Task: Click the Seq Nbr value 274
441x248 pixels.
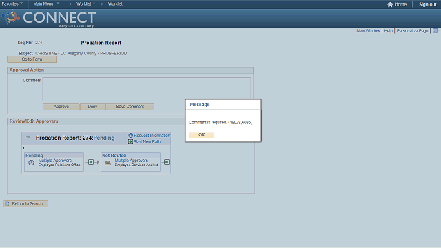Action: (x=39, y=43)
